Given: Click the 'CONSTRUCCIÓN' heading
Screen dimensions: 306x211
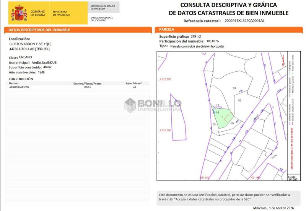Looking at the screenshot, I should coord(21,79).
